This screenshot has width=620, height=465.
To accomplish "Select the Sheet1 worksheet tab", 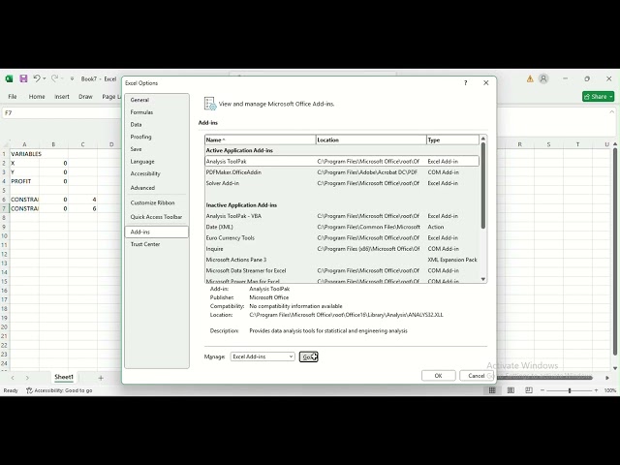I will (64, 377).
